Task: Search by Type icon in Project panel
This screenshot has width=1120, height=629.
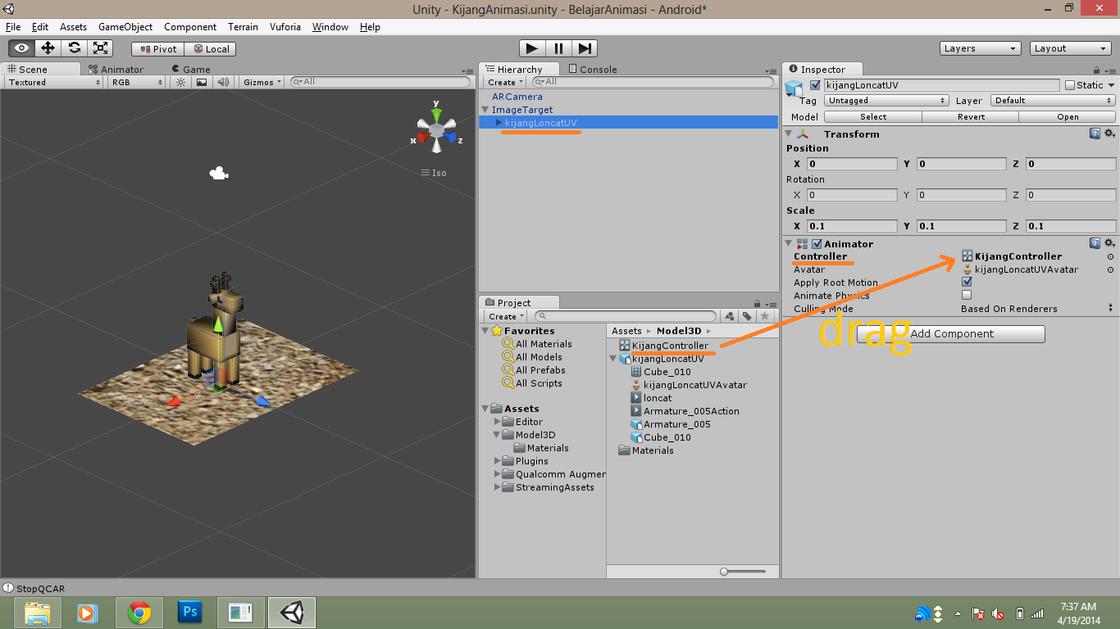Action: pos(730,316)
